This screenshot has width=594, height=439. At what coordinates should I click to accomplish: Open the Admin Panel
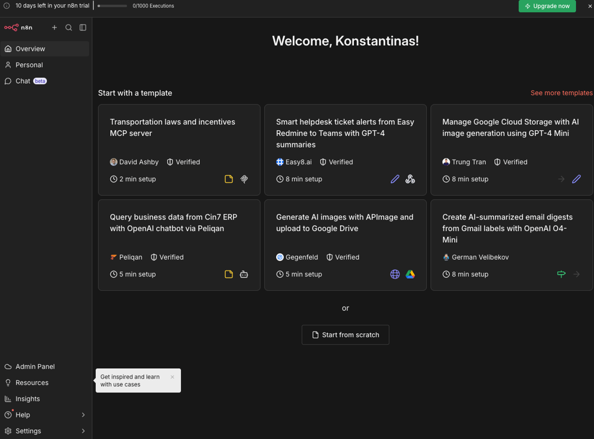tap(45, 366)
